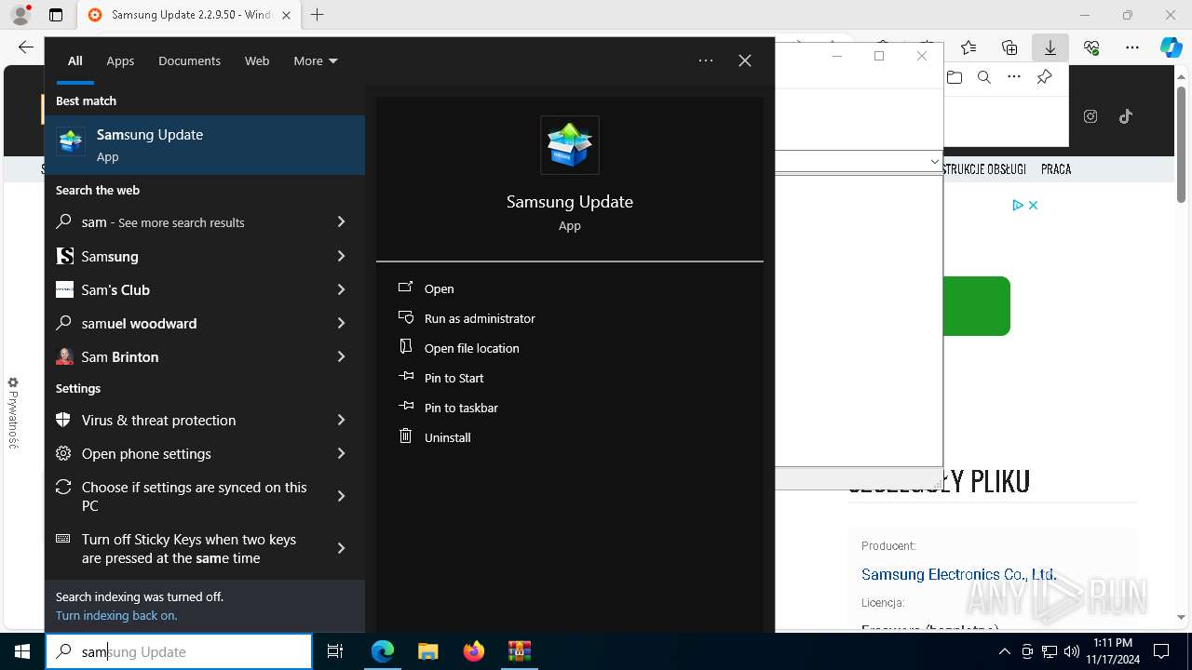Expand Virus & threat protection arrow
This screenshot has height=670, width=1192.
point(341,420)
